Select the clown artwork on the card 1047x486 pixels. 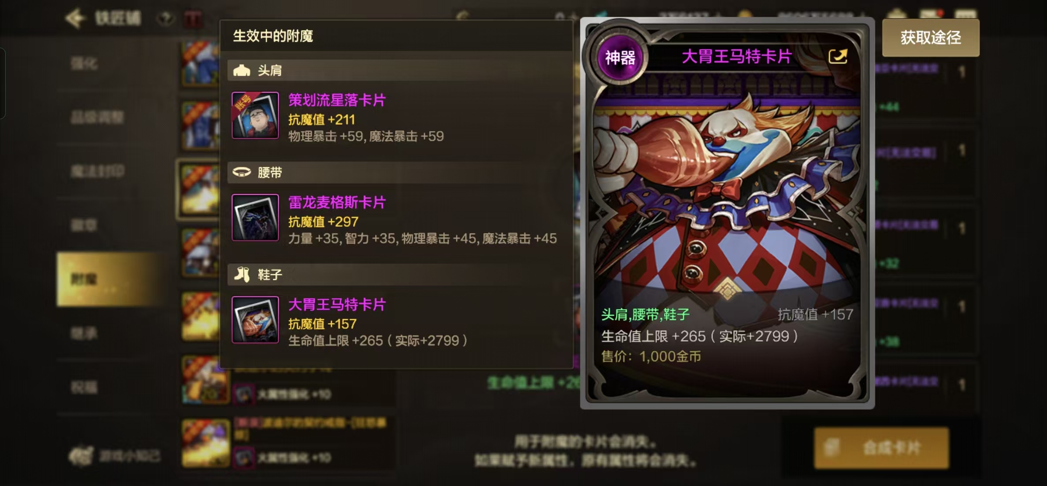pyautogui.click(x=727, y=194)
